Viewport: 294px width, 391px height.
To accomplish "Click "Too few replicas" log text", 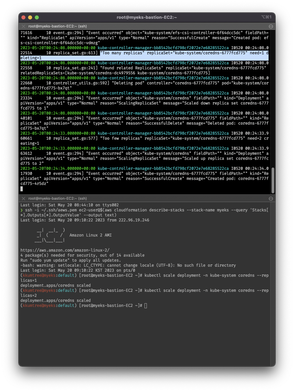I will (121, 138).
